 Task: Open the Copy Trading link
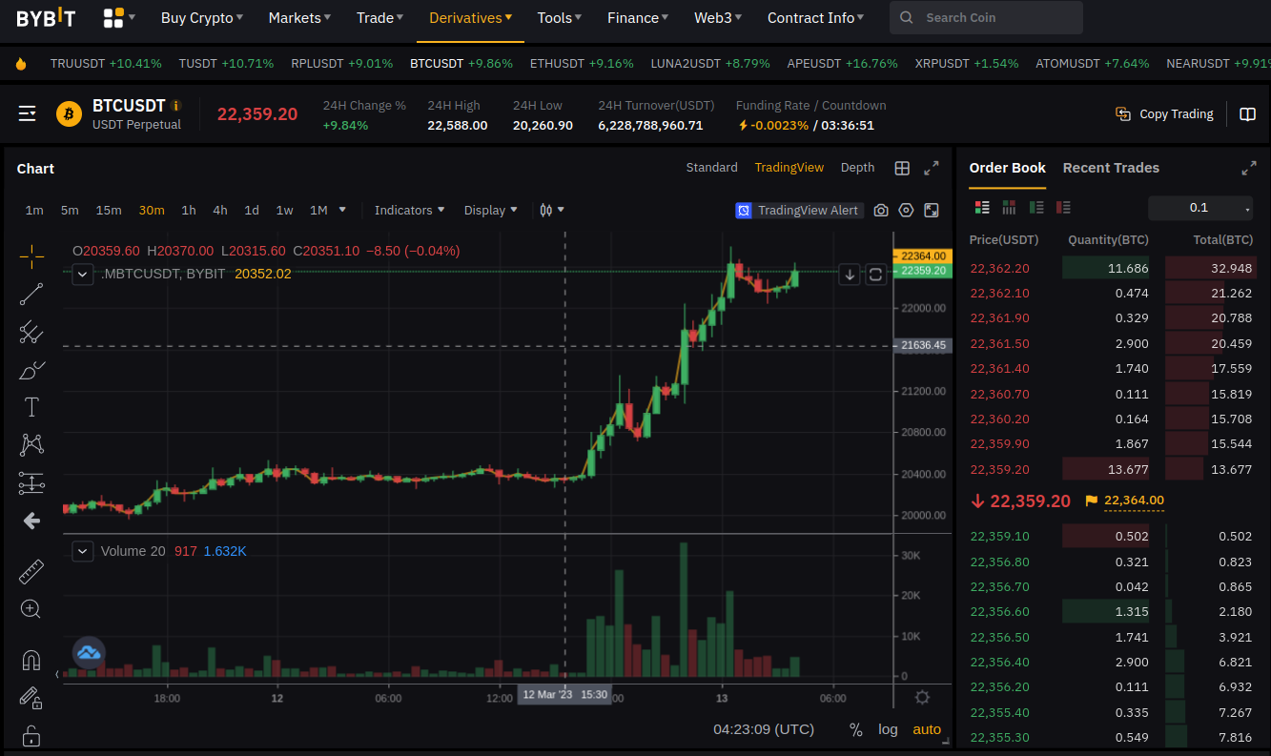click(1164, 114)
